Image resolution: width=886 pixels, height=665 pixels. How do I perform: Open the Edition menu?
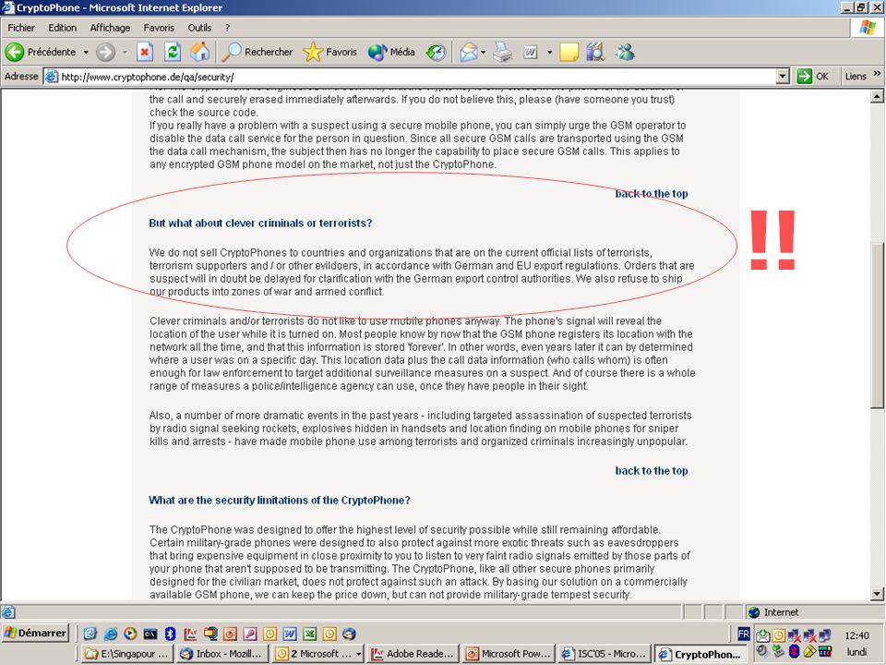pos(62,28)
